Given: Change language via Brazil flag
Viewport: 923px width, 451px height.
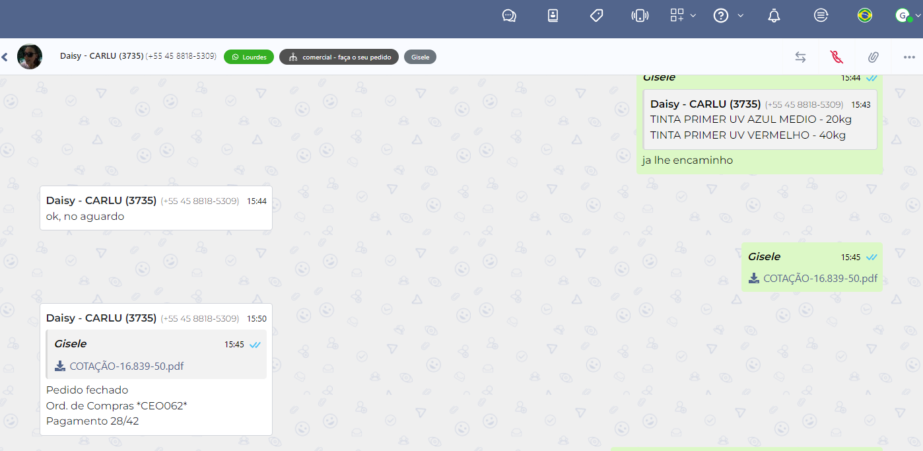Looking at the screenshot, I should [x=864, y=16].
